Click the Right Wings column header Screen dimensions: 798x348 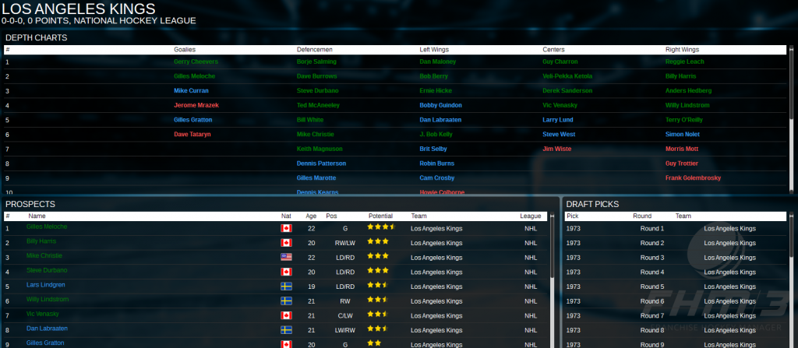(x=682, y=50)
